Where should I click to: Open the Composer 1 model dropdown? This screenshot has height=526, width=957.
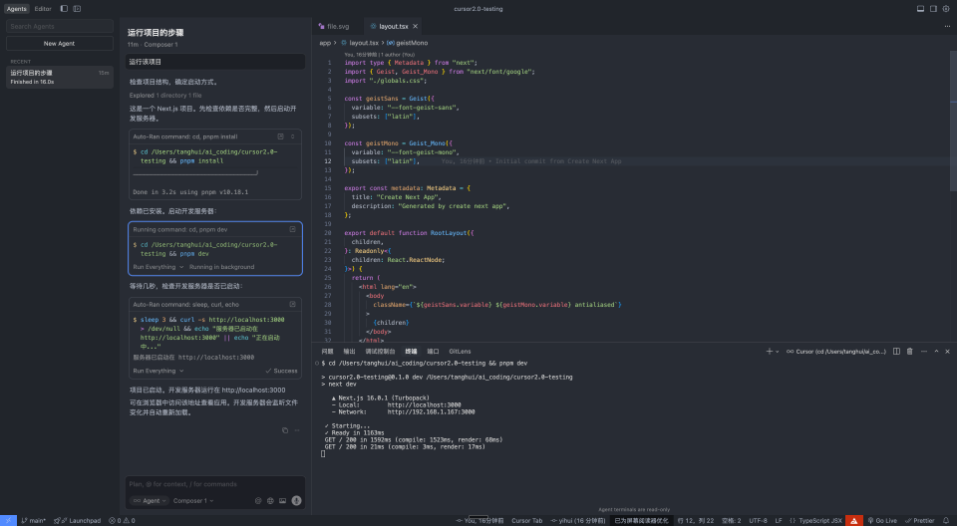(193, 500)
